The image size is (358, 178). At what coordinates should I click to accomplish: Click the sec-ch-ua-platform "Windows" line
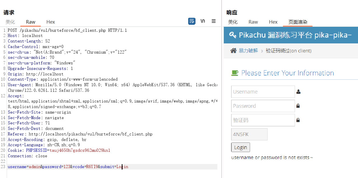tap(42, 63)
